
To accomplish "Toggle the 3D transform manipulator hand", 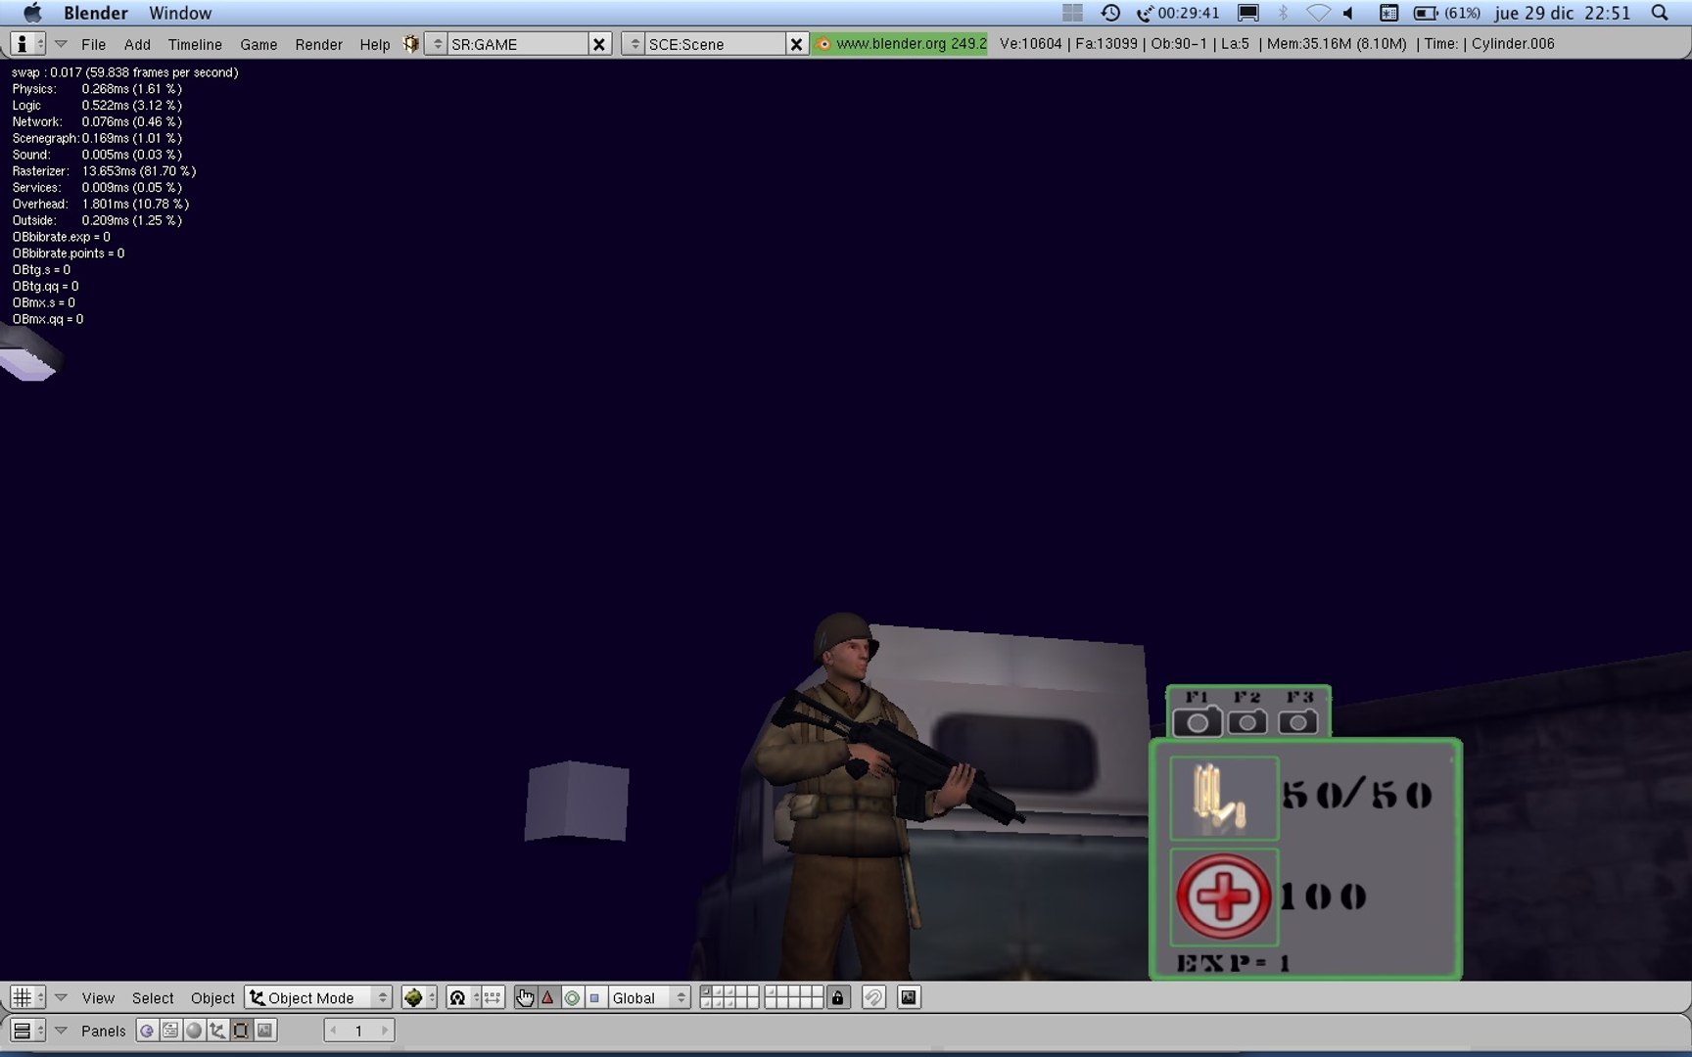I will click(x=526, y=997).
